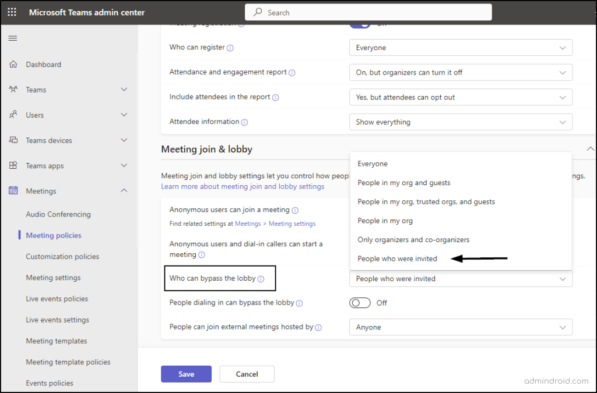This screenshot has height=393, width=597.
Task: Open the Who can register dropdown
Action: click(461, 48)
